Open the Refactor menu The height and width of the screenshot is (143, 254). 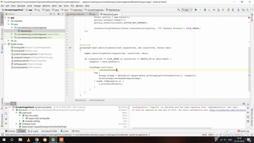click(46, 6)
